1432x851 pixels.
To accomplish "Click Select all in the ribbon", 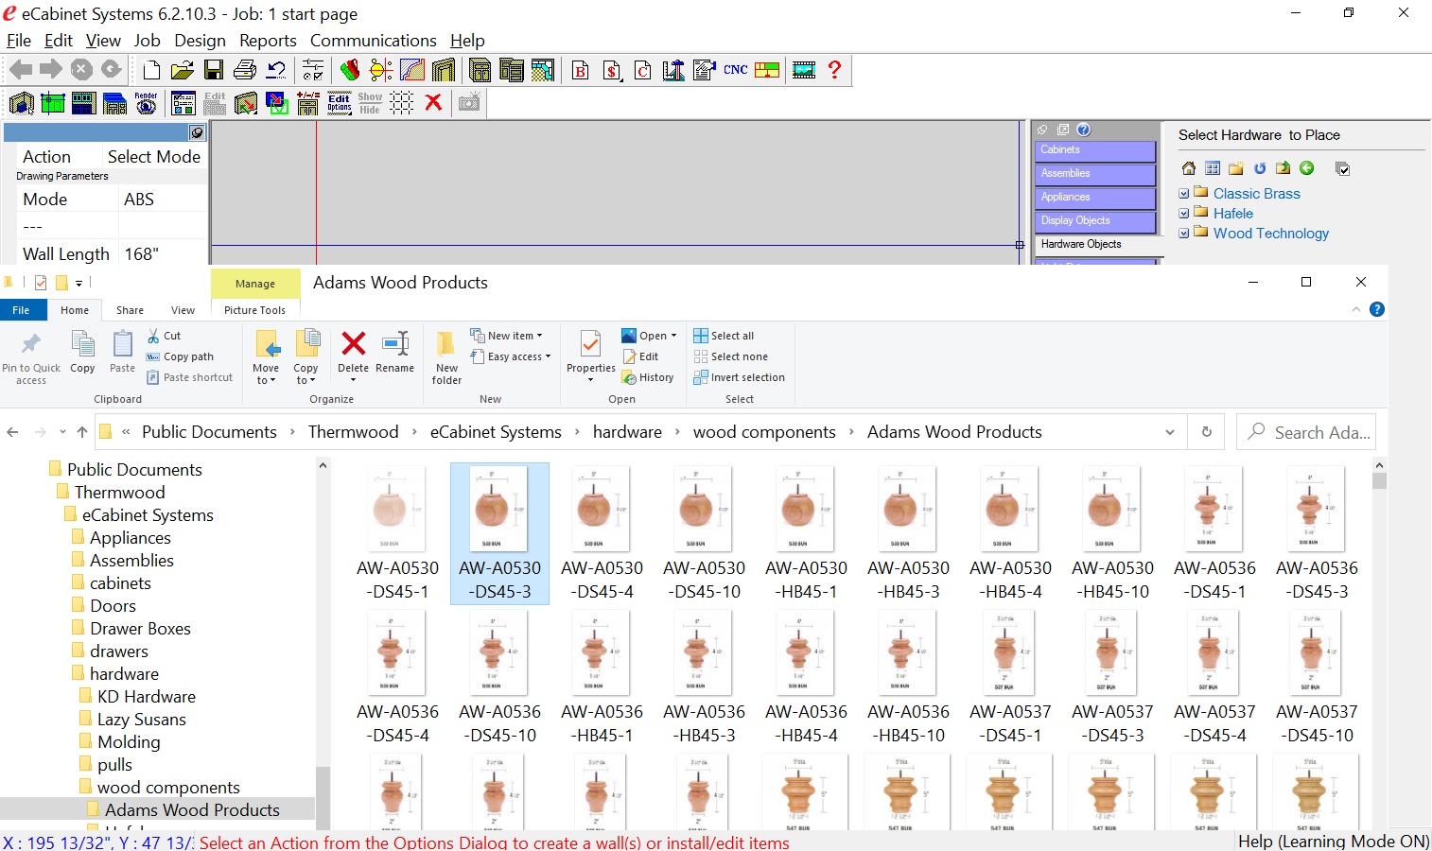I will pos(724,336).
